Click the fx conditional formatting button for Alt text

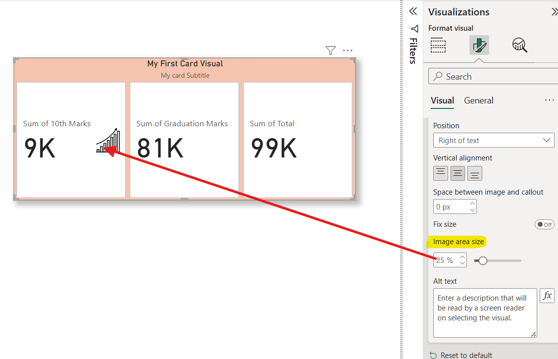coord(547,296)
